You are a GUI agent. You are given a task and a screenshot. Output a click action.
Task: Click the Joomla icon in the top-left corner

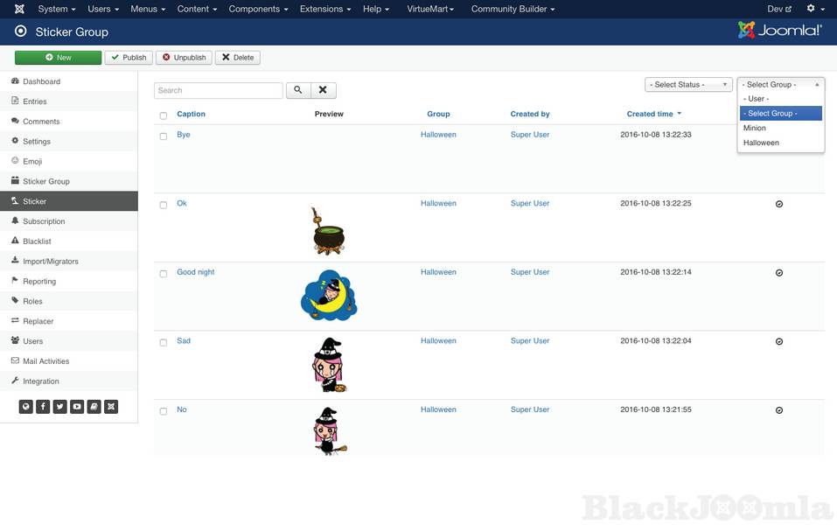(x=19, y=9)
